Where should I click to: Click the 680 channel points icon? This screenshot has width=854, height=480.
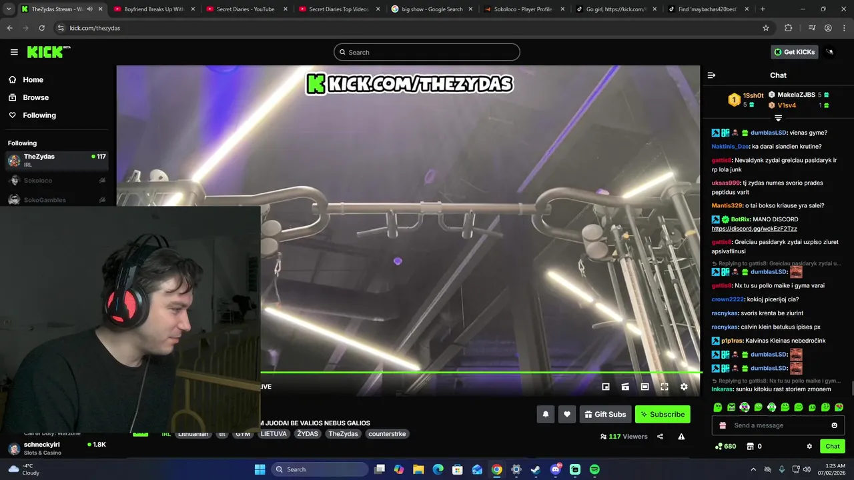click(719, 446)
